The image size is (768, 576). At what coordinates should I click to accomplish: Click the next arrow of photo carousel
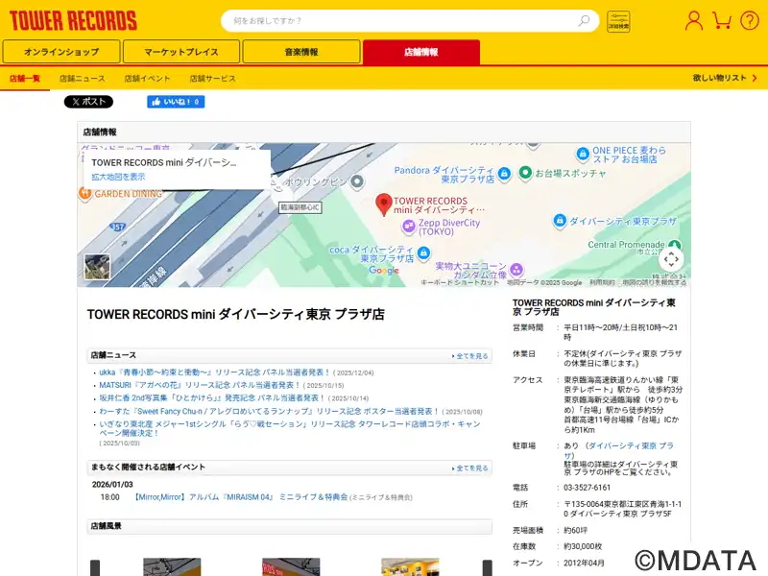point(488,568)
